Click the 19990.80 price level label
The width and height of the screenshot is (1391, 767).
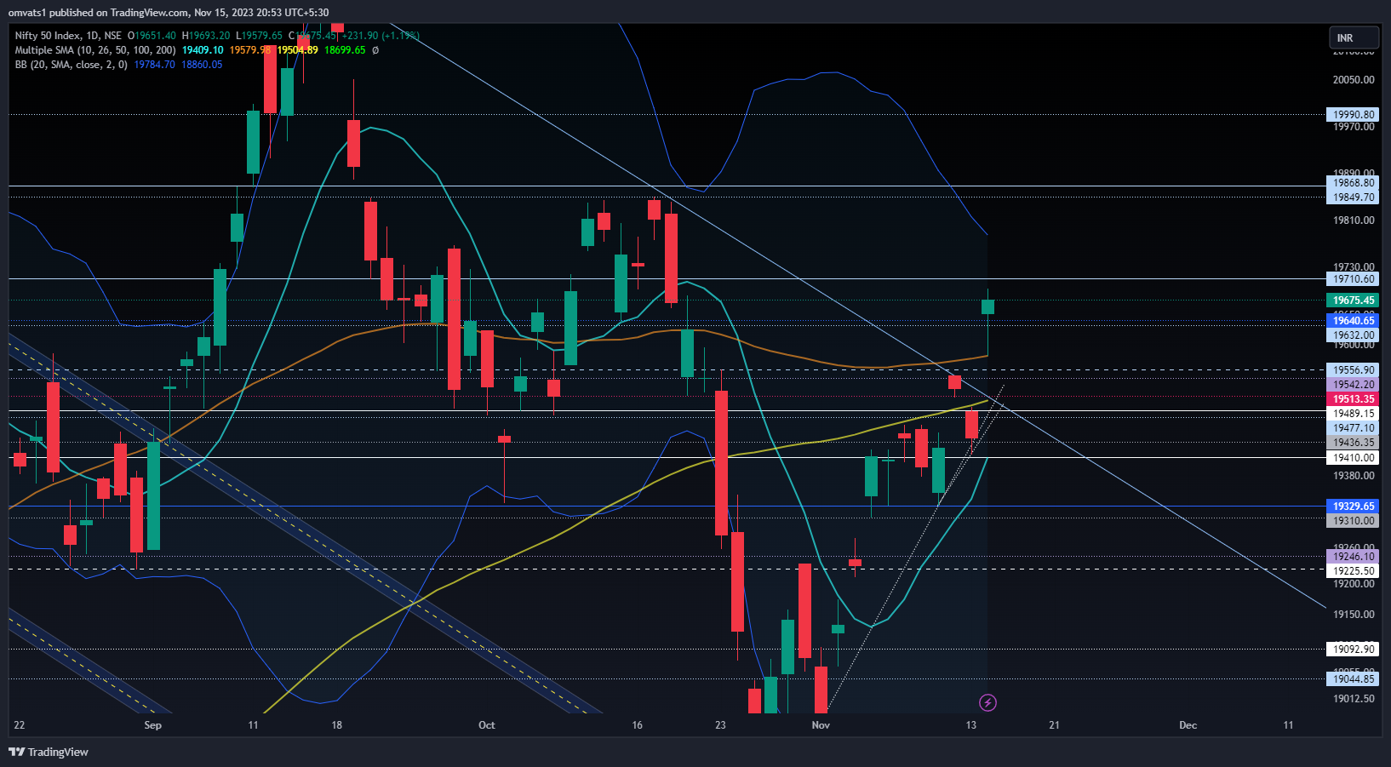[1354, 115]
